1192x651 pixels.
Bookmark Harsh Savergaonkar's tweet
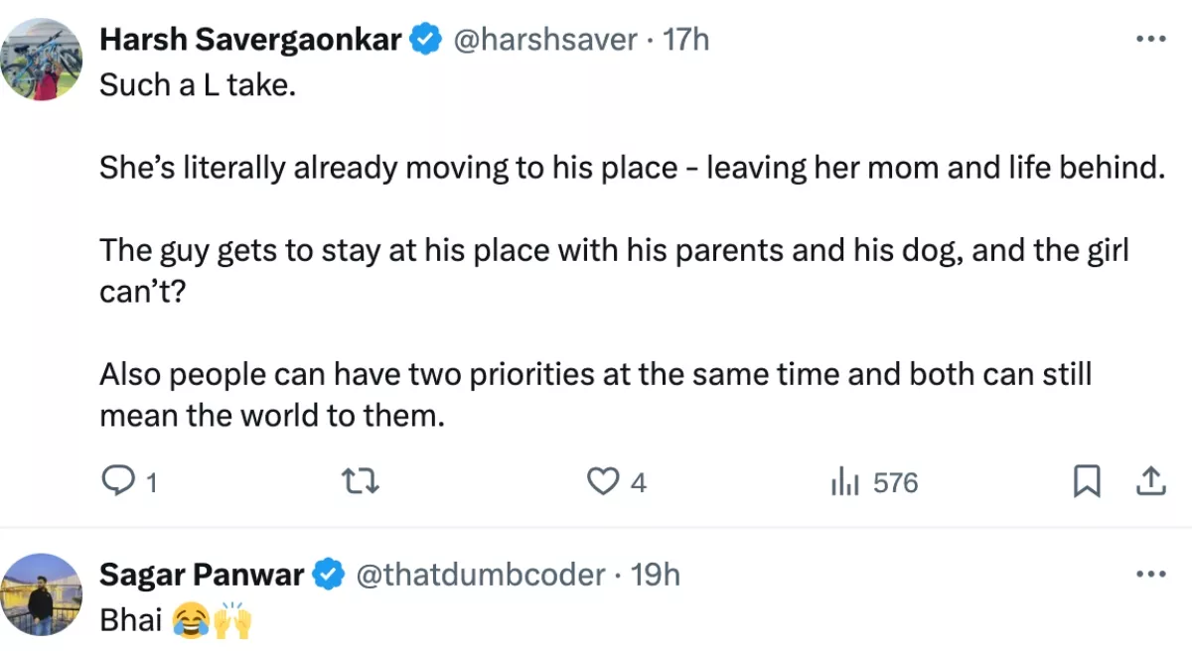[x=1087, y=482]
